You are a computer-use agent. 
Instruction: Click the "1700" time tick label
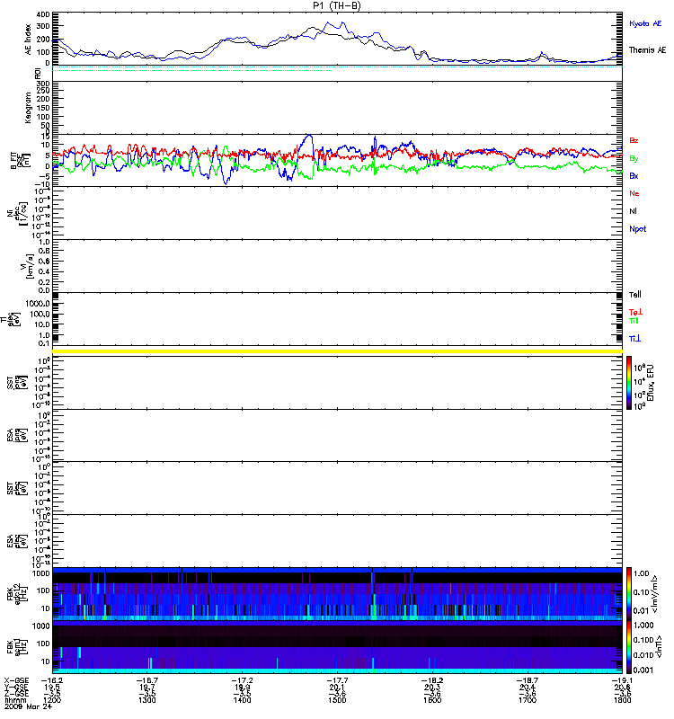(527, 700)
